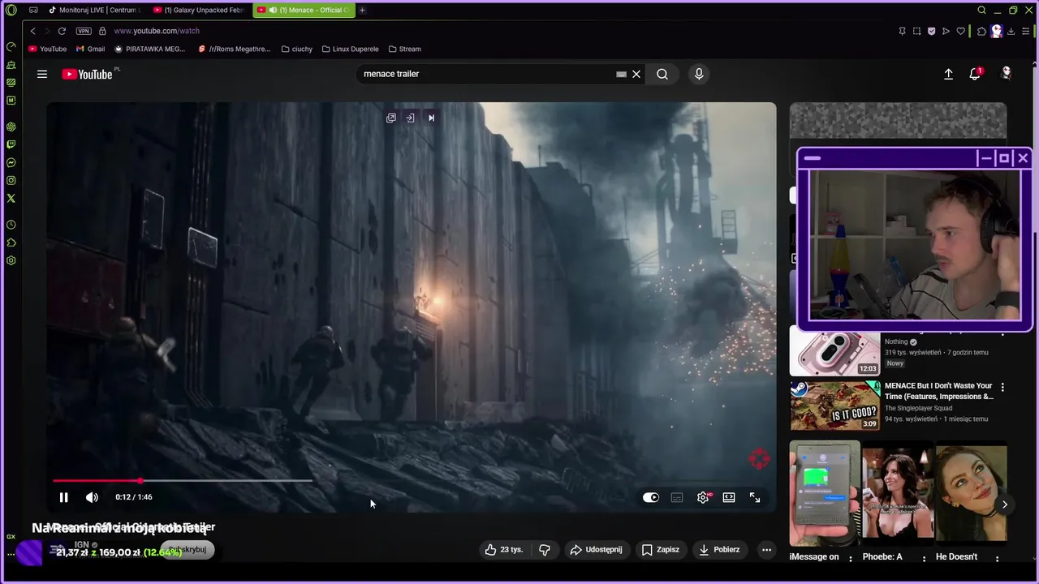Like the video (23 tys.)
The width and height of the screenshot is (1039, 584).
[503, 549]
